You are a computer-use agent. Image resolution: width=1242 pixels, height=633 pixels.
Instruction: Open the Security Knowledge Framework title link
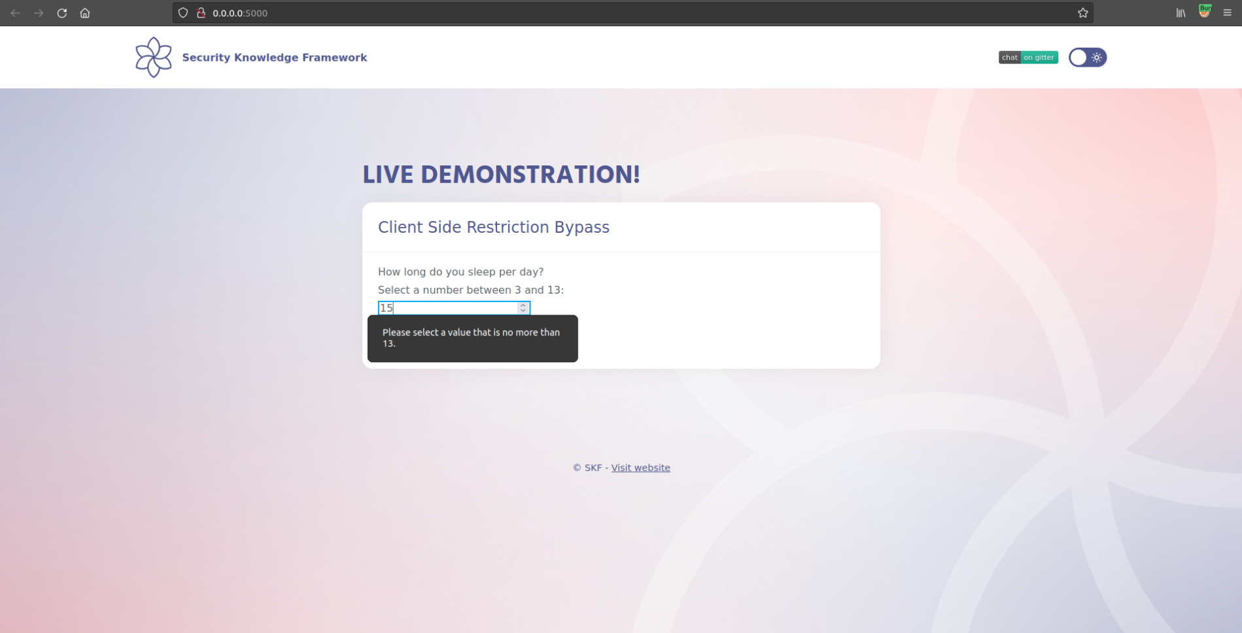(x=275, y=58)
